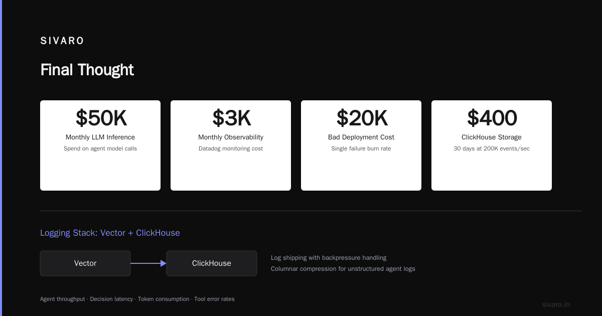The image size is (602, 316).
Task: Click the ClickHouse box
Action: coord(212,263)
